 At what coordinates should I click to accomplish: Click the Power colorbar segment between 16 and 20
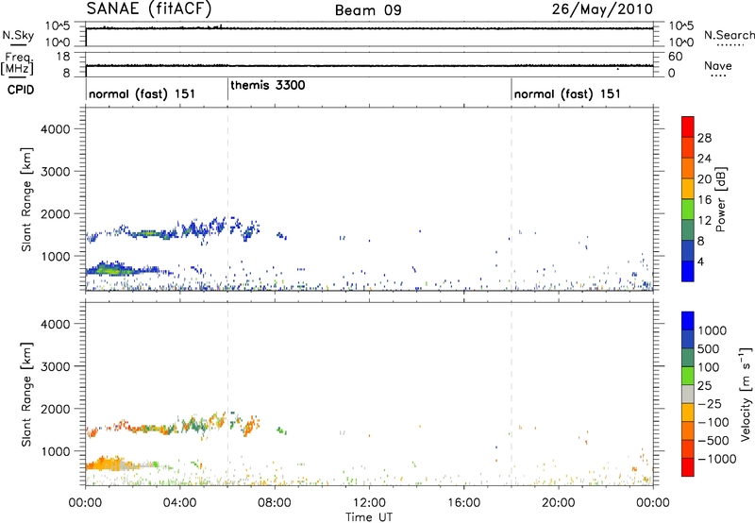[x=688, y=188]
